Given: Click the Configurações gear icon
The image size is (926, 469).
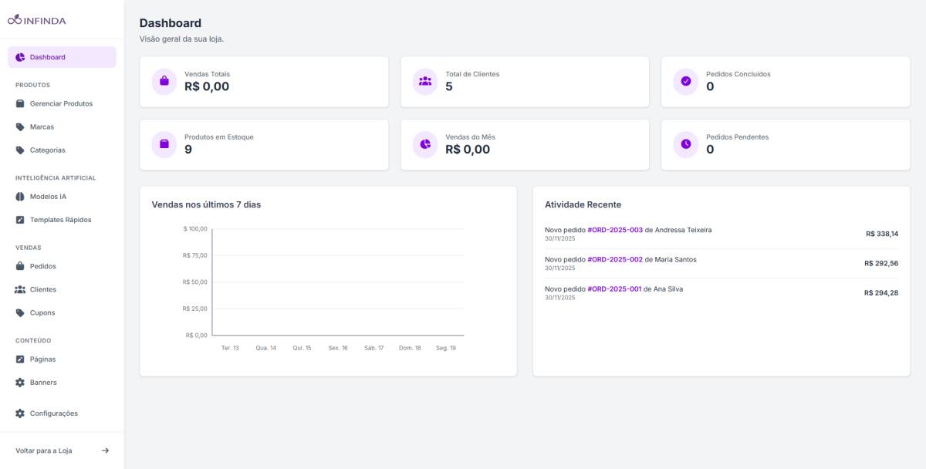Looking at the screenshot, I should pos(20,413).
